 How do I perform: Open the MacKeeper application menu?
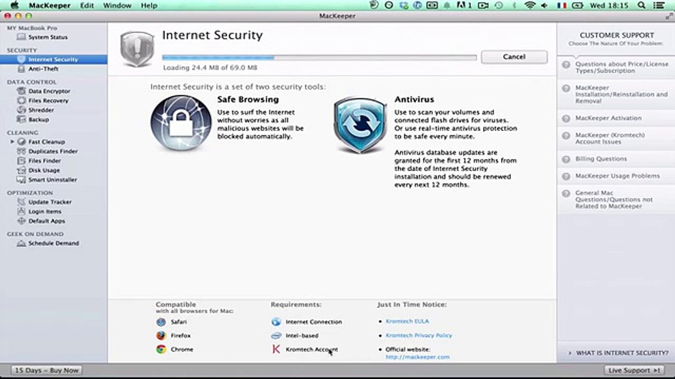click(x=50, y=5)
